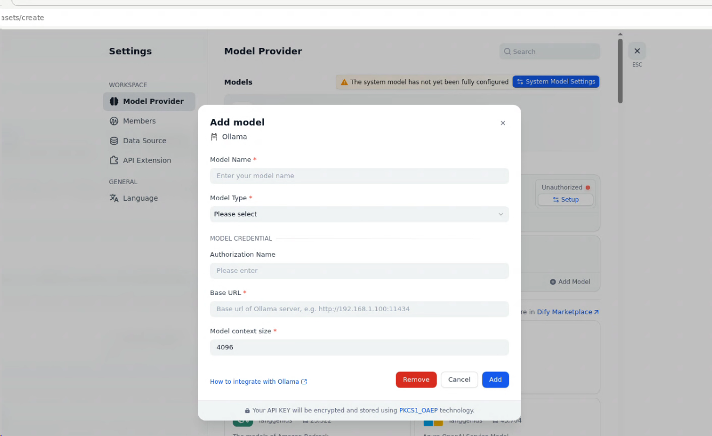Open Model Provider in settings sidebar
712x436 pixels.
[x=149, y=101]
